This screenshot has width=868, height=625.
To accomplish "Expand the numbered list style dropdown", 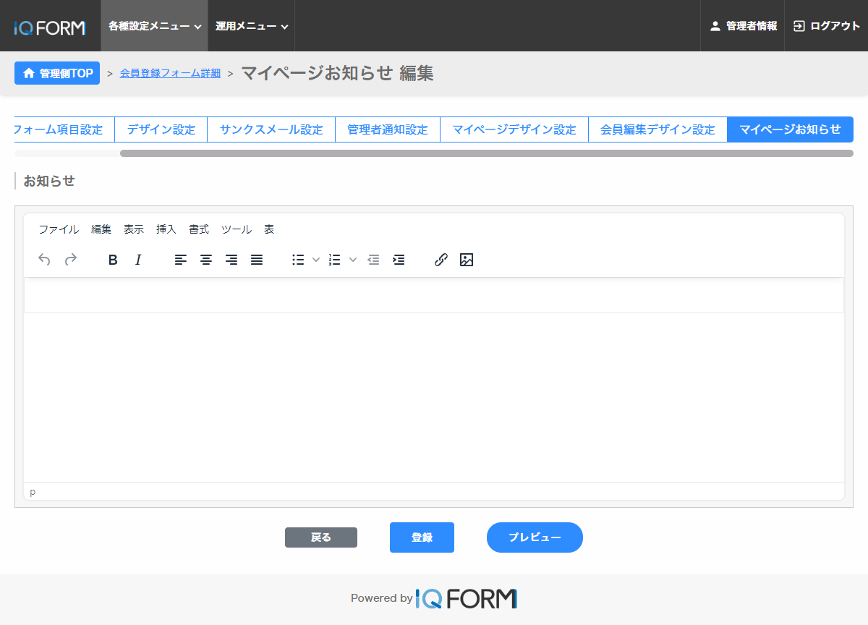I will tap(353, 260).
